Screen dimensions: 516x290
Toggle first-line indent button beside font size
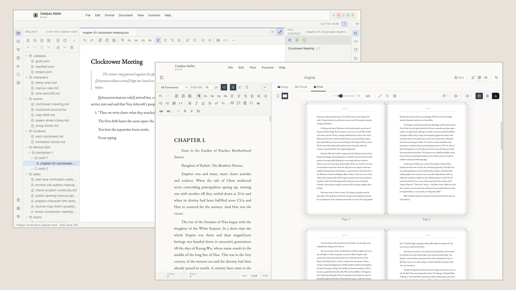(x=224, y=87)
